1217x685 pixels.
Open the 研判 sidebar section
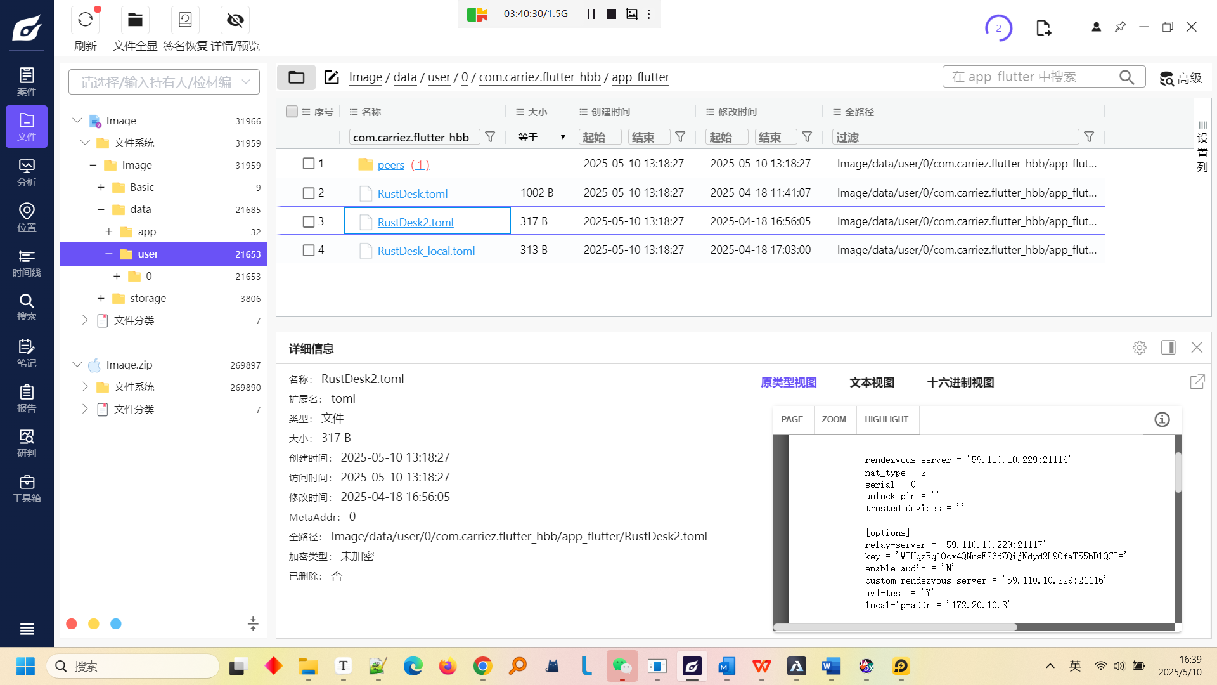[x=27, y=443]
